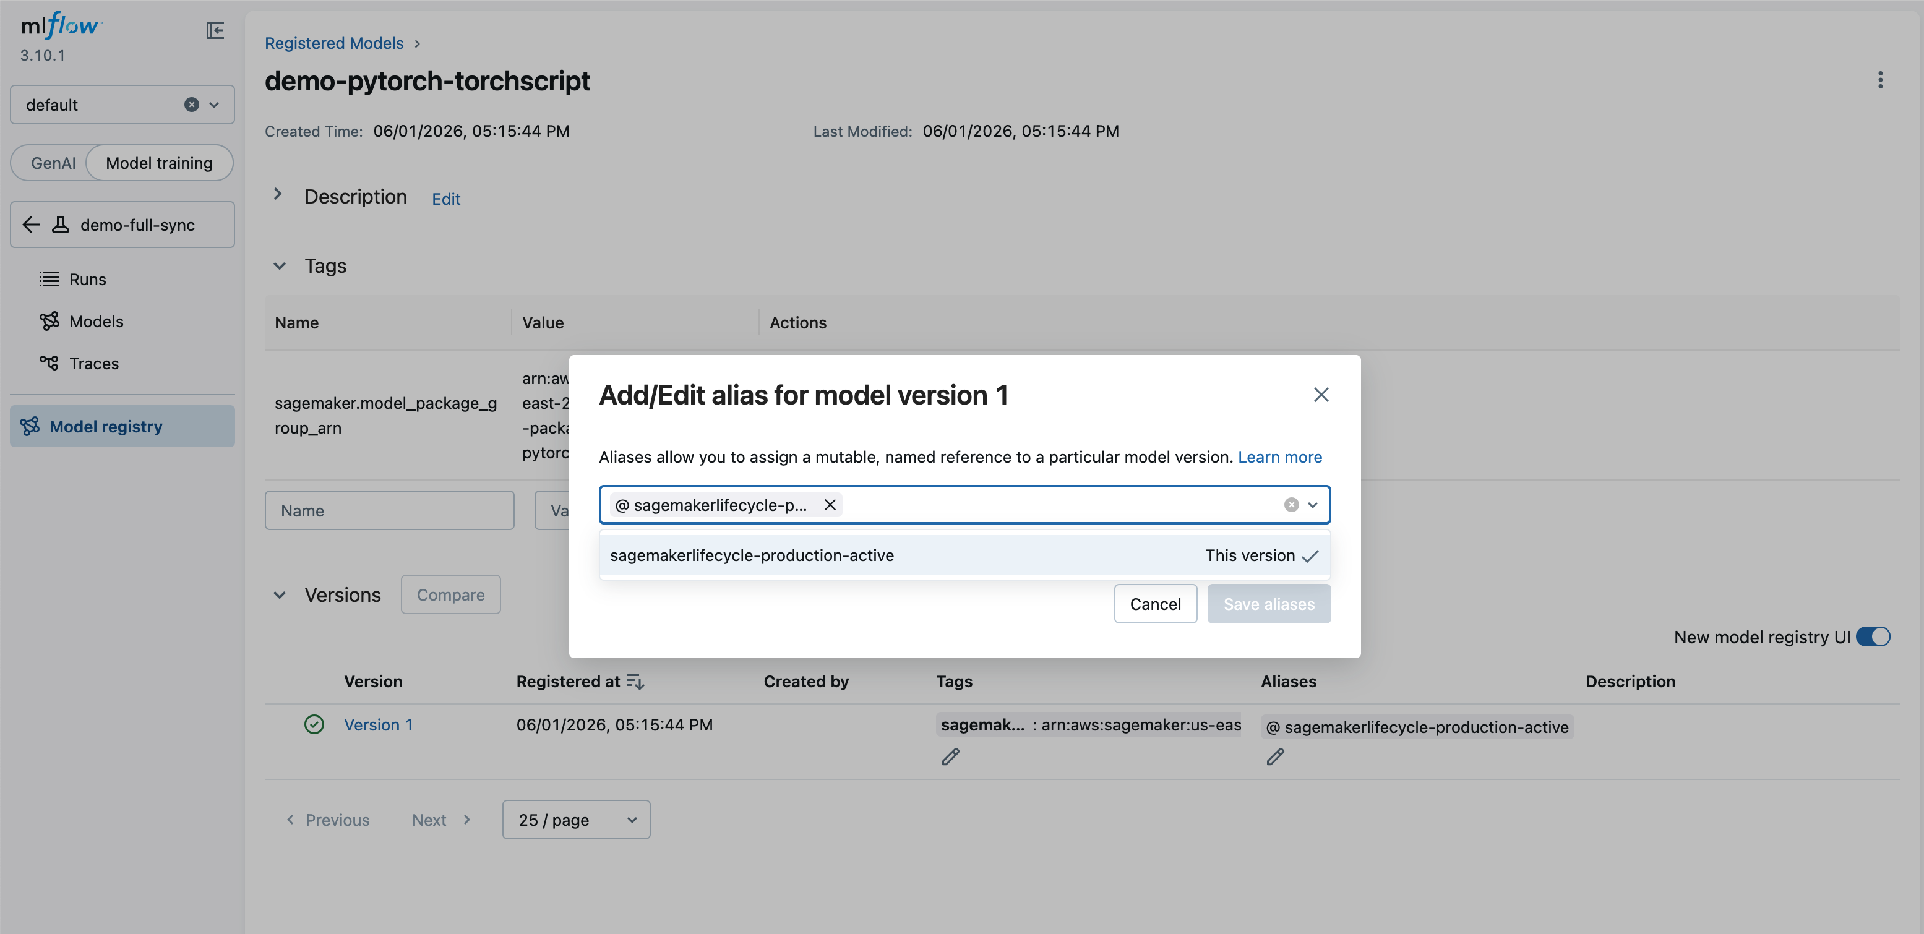
Task: Click the Aliases column header
Action: point(1289,682)
